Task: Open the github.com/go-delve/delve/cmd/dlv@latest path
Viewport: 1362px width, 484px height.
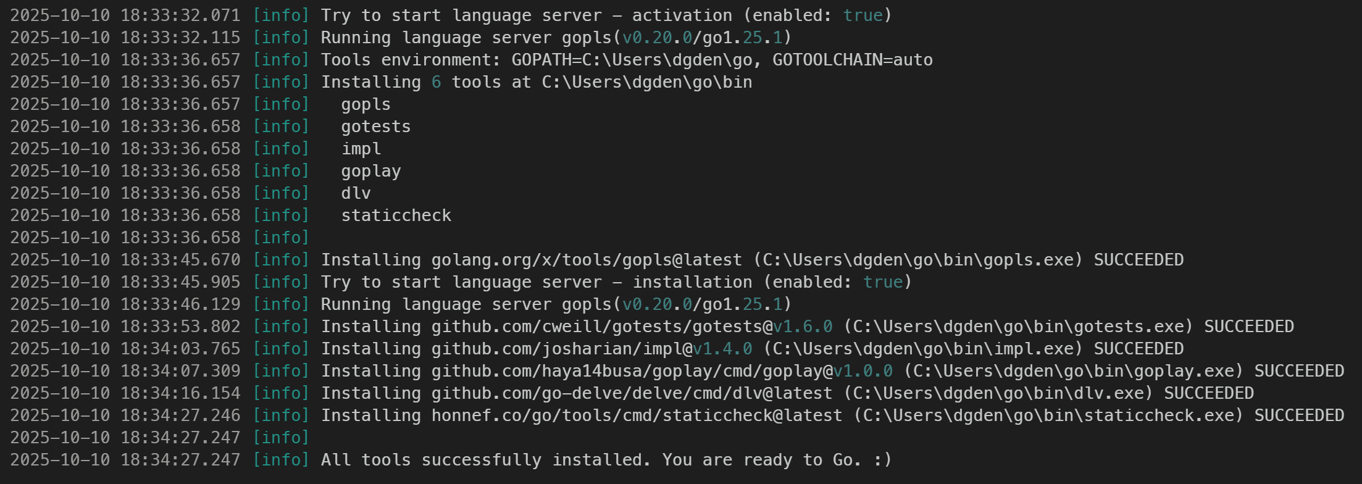Action: 632,393
